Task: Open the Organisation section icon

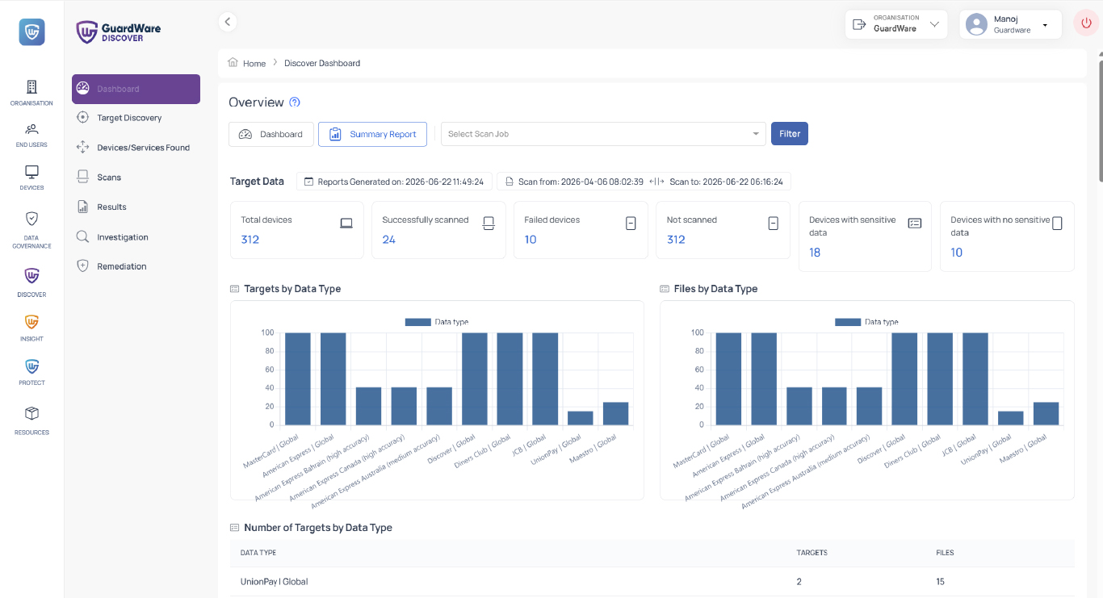Action: [31, 87]
